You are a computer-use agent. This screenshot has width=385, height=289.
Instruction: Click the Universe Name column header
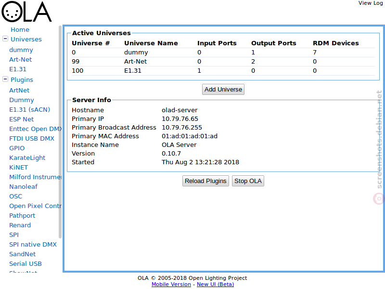[151, 43]
